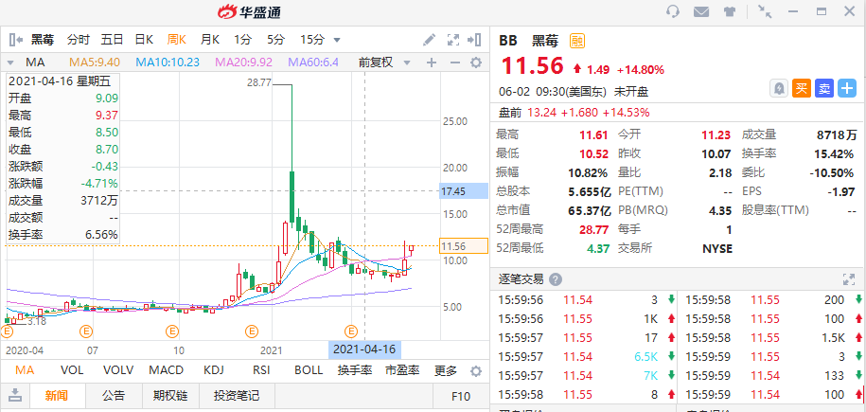Click the download tray icon
This screenshot has width=866, height=412.
point(15,395)
